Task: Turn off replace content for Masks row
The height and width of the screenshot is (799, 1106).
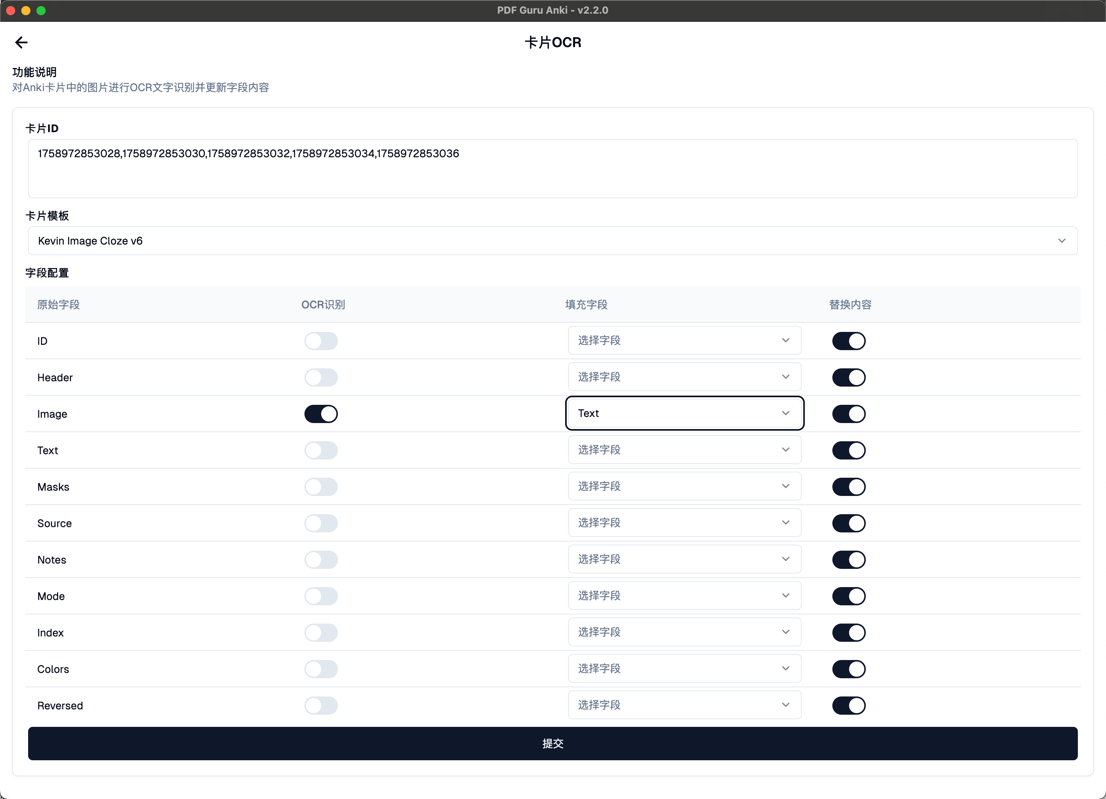Action: (x=849, y=487)
